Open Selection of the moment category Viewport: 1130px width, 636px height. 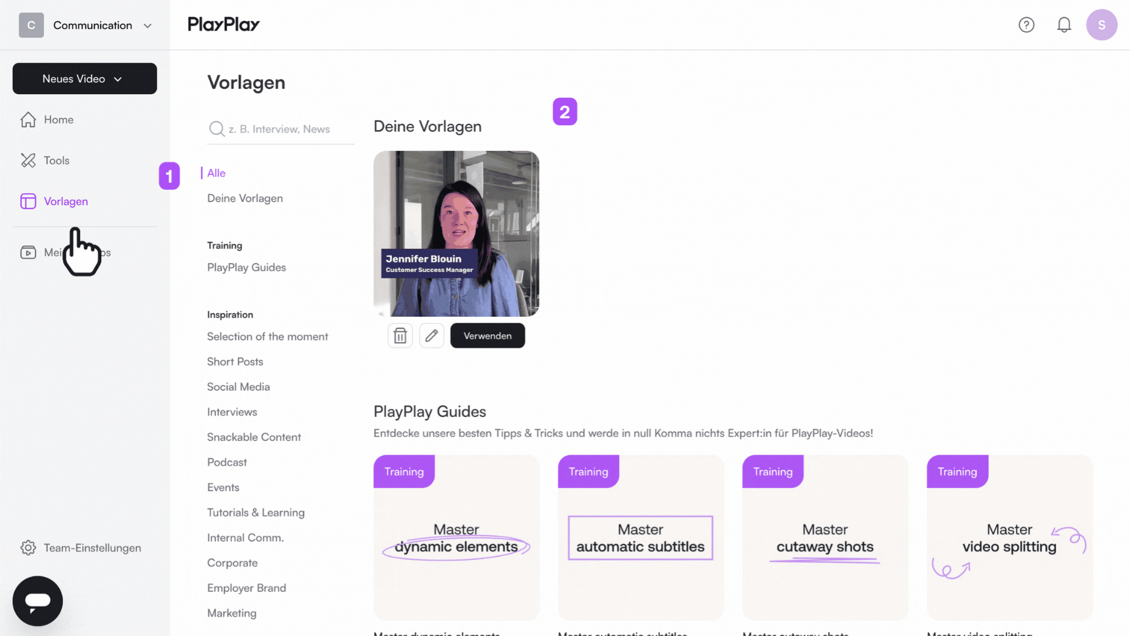coord(268,337)
